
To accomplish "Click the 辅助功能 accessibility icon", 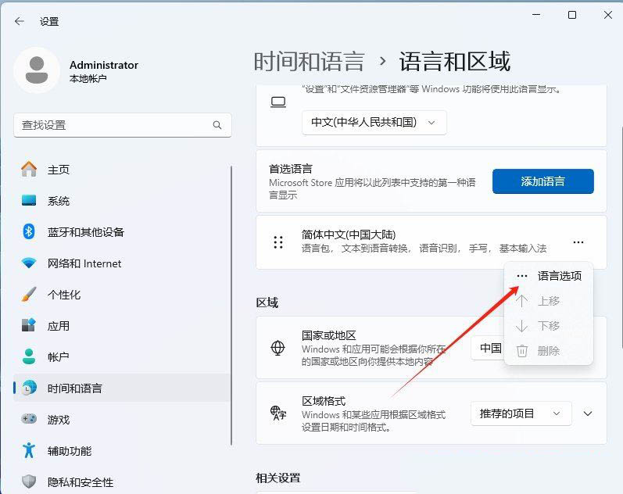I will coord(29,451).
